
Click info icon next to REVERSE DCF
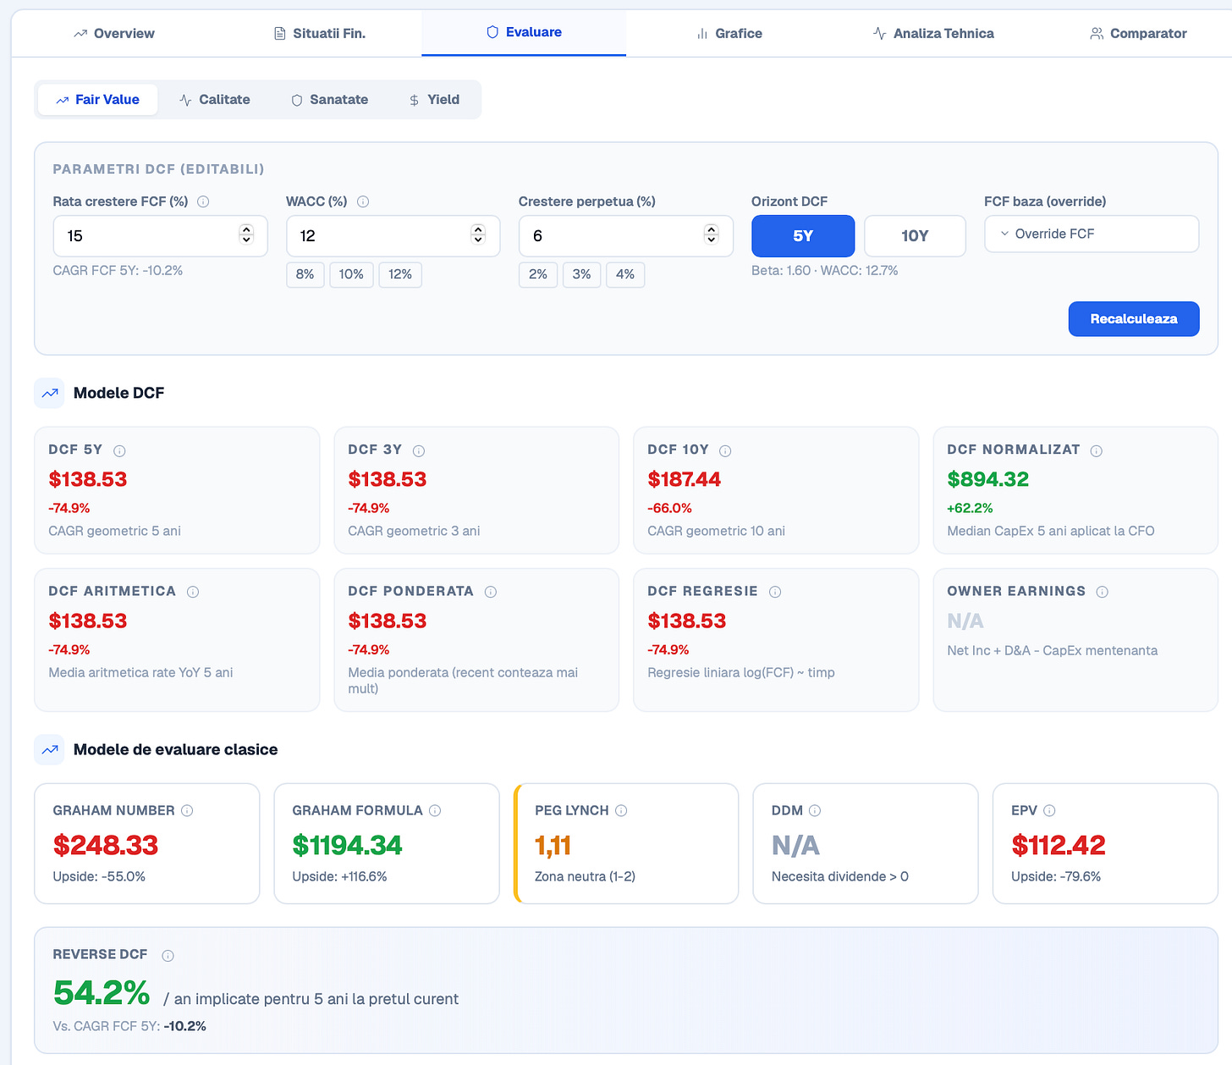[x=168, y=955]
